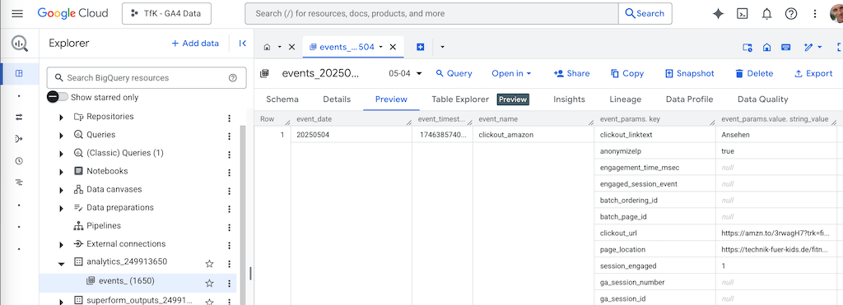Click the magic pencil editing tools icon
The width and height of the screenshot is (843, 305).
point(808,47)
